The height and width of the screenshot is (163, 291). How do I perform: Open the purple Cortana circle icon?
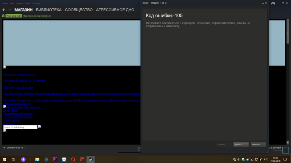(23, 159)
